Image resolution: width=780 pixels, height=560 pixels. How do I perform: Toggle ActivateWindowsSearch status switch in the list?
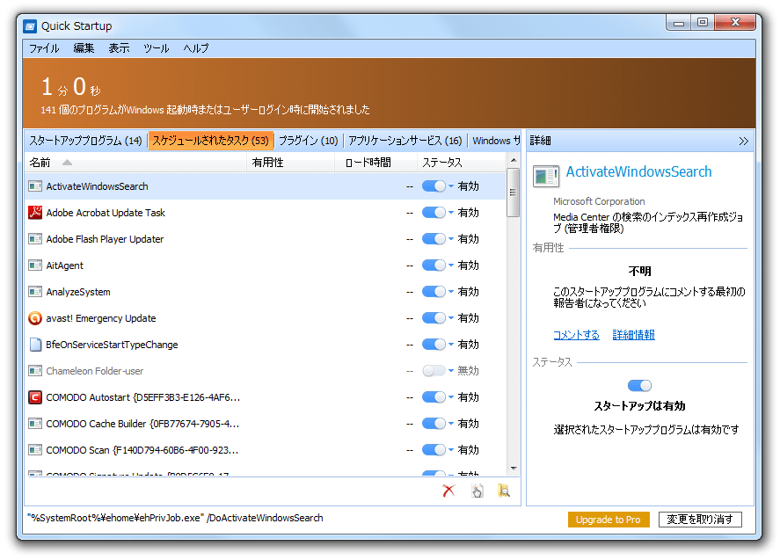pyautogui.click(x=434, y=186)
